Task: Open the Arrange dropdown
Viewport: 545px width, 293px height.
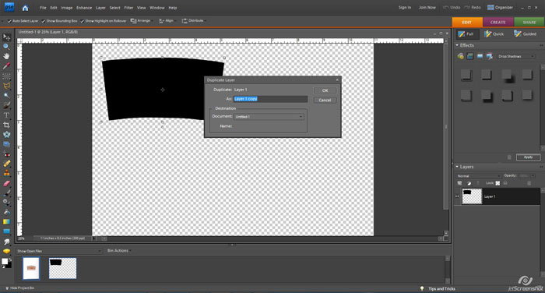Action: (142, 21)
